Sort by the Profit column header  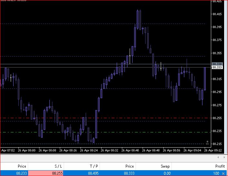[220, 166]
